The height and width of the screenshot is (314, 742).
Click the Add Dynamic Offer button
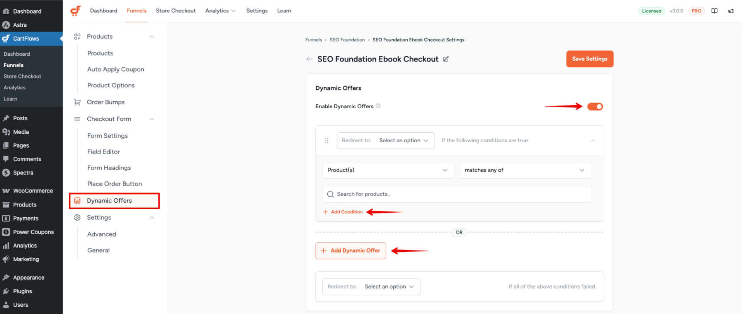[351, 251]
